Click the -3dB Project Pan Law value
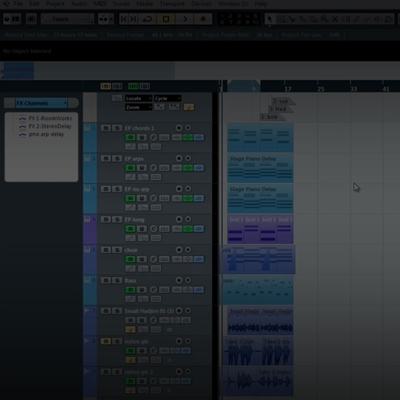The height and width of the screenshot is (400, 400). pyautogui.click(x=334, y=35)
